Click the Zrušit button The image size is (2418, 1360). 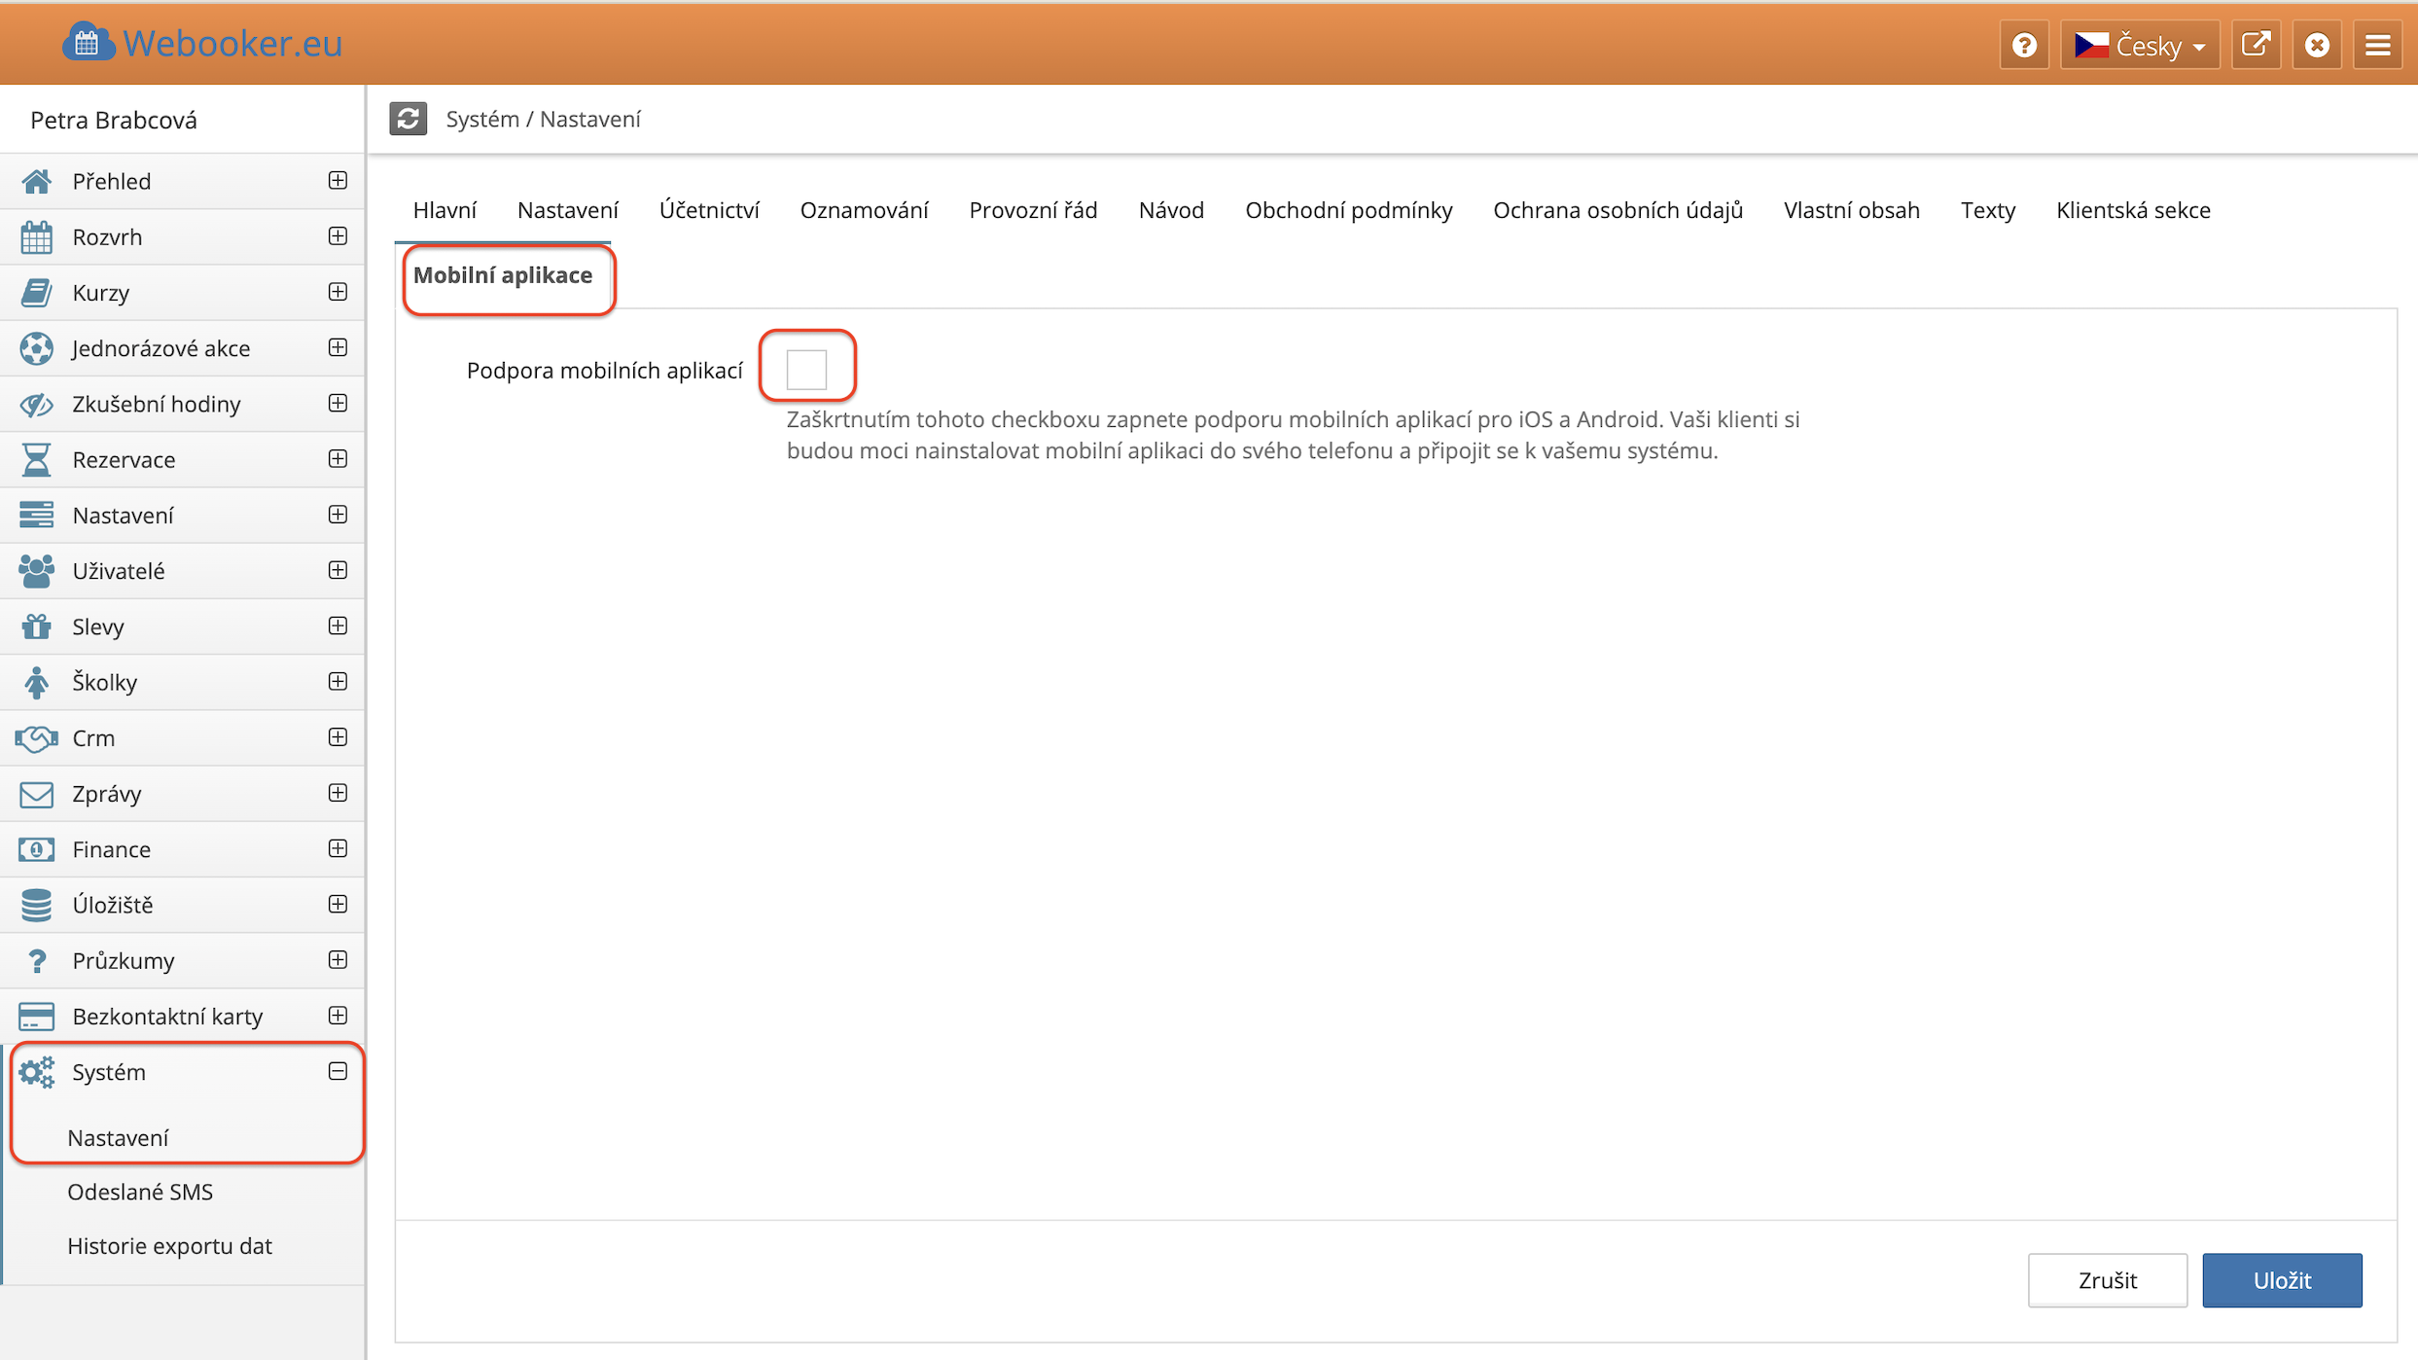(x=2107, y=1280)
